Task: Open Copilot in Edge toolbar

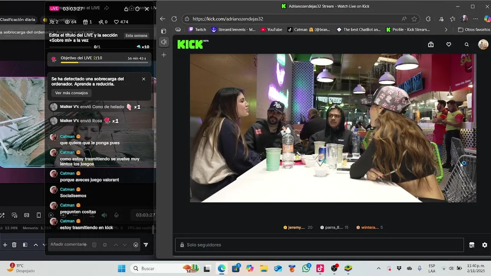Action: (x=487, y=19)
